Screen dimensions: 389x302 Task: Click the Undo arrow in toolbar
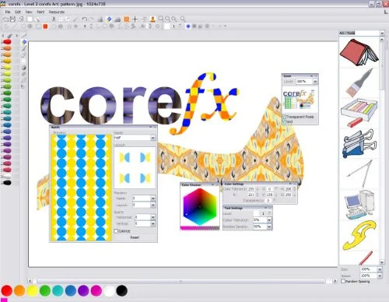pyautogui.click(x=84, y=19)
